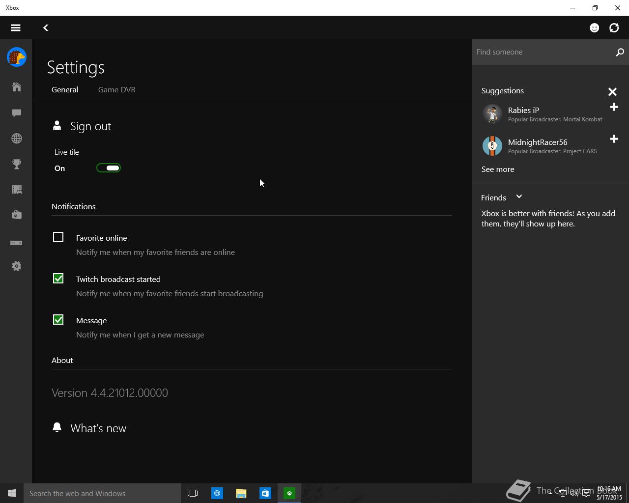Open Rabies iP profile name
This screenshot has width=629, height=503.
coord(523,110)
